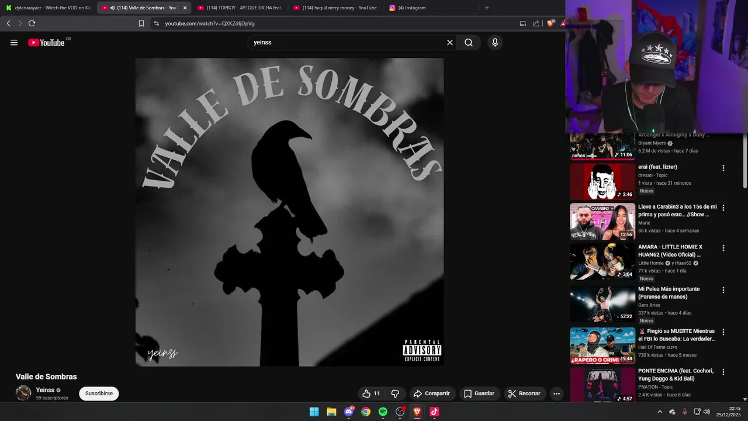The image size is (748, 421).
Task: Open 'Mi Pelea Más importante' video title
Action: 669,293
